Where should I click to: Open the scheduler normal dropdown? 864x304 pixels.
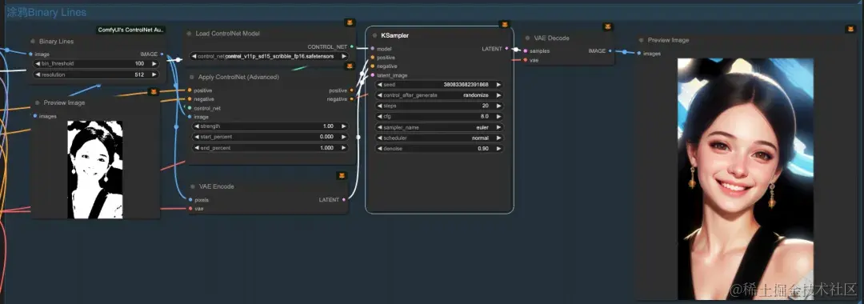click(439, 138)
